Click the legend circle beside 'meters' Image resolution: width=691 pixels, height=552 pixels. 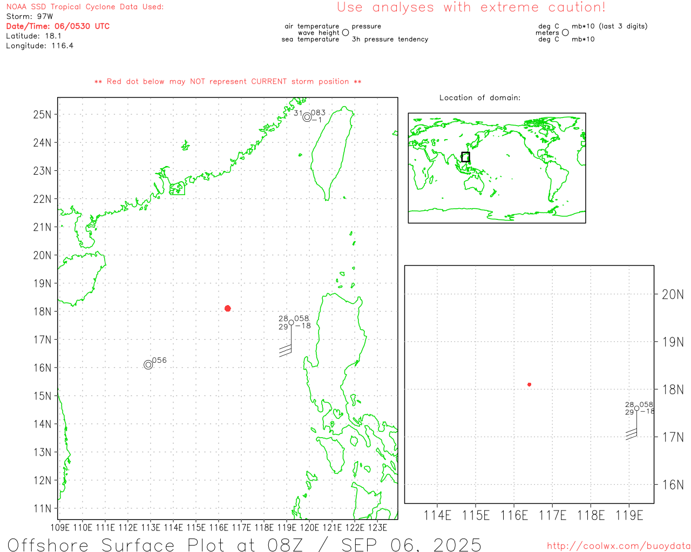point(565,32)
